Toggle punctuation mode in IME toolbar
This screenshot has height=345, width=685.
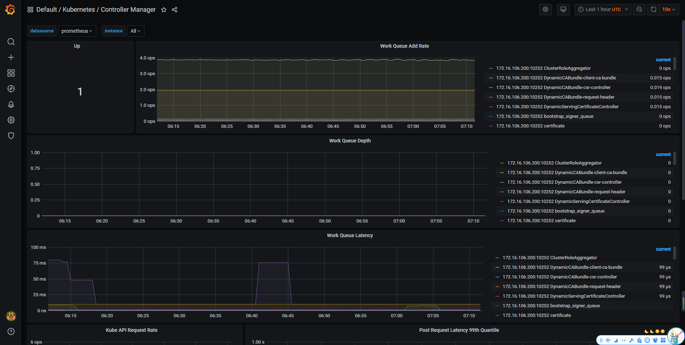(x=624, y=340)
